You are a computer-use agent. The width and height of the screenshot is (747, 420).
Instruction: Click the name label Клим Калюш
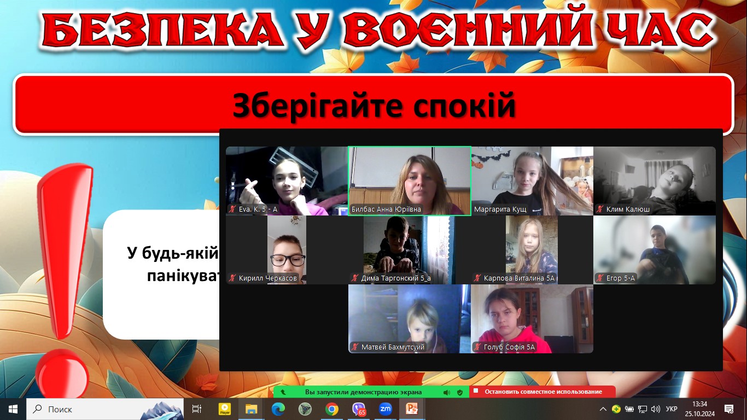pyautogui.click(x=628, y=209)
